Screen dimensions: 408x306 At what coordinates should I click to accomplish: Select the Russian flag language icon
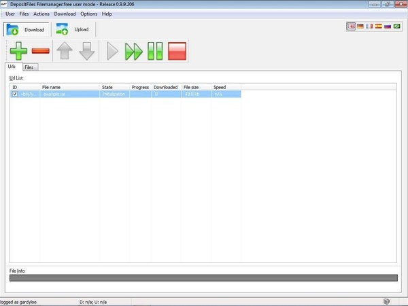pos(388,27)
